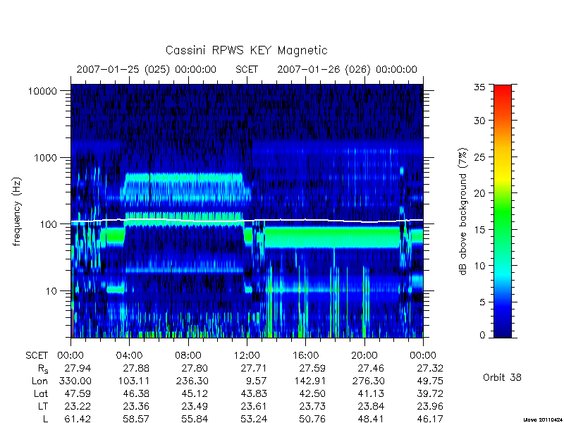The height and width of the screenshot is (423, 564).
Task: Click the Lon value 142.91
Action: [x=309, y=381]
